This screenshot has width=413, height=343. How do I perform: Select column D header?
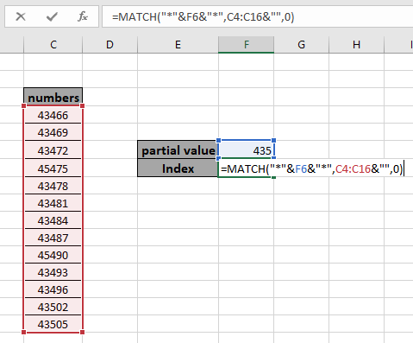click(x=110, y=45)
